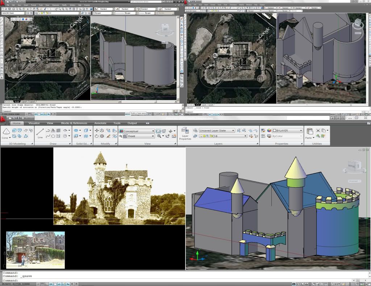Click the Zoom icon in View panel
The image size is (371, 286).
pos(159,136)
